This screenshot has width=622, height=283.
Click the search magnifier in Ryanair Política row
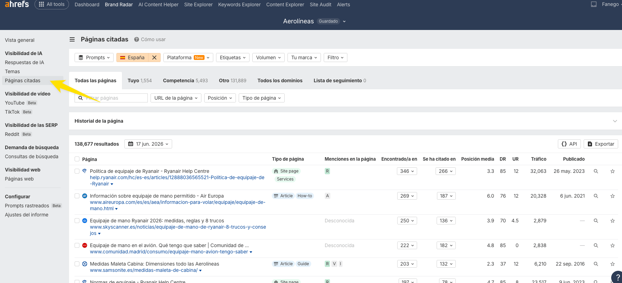tap(596, 171)
